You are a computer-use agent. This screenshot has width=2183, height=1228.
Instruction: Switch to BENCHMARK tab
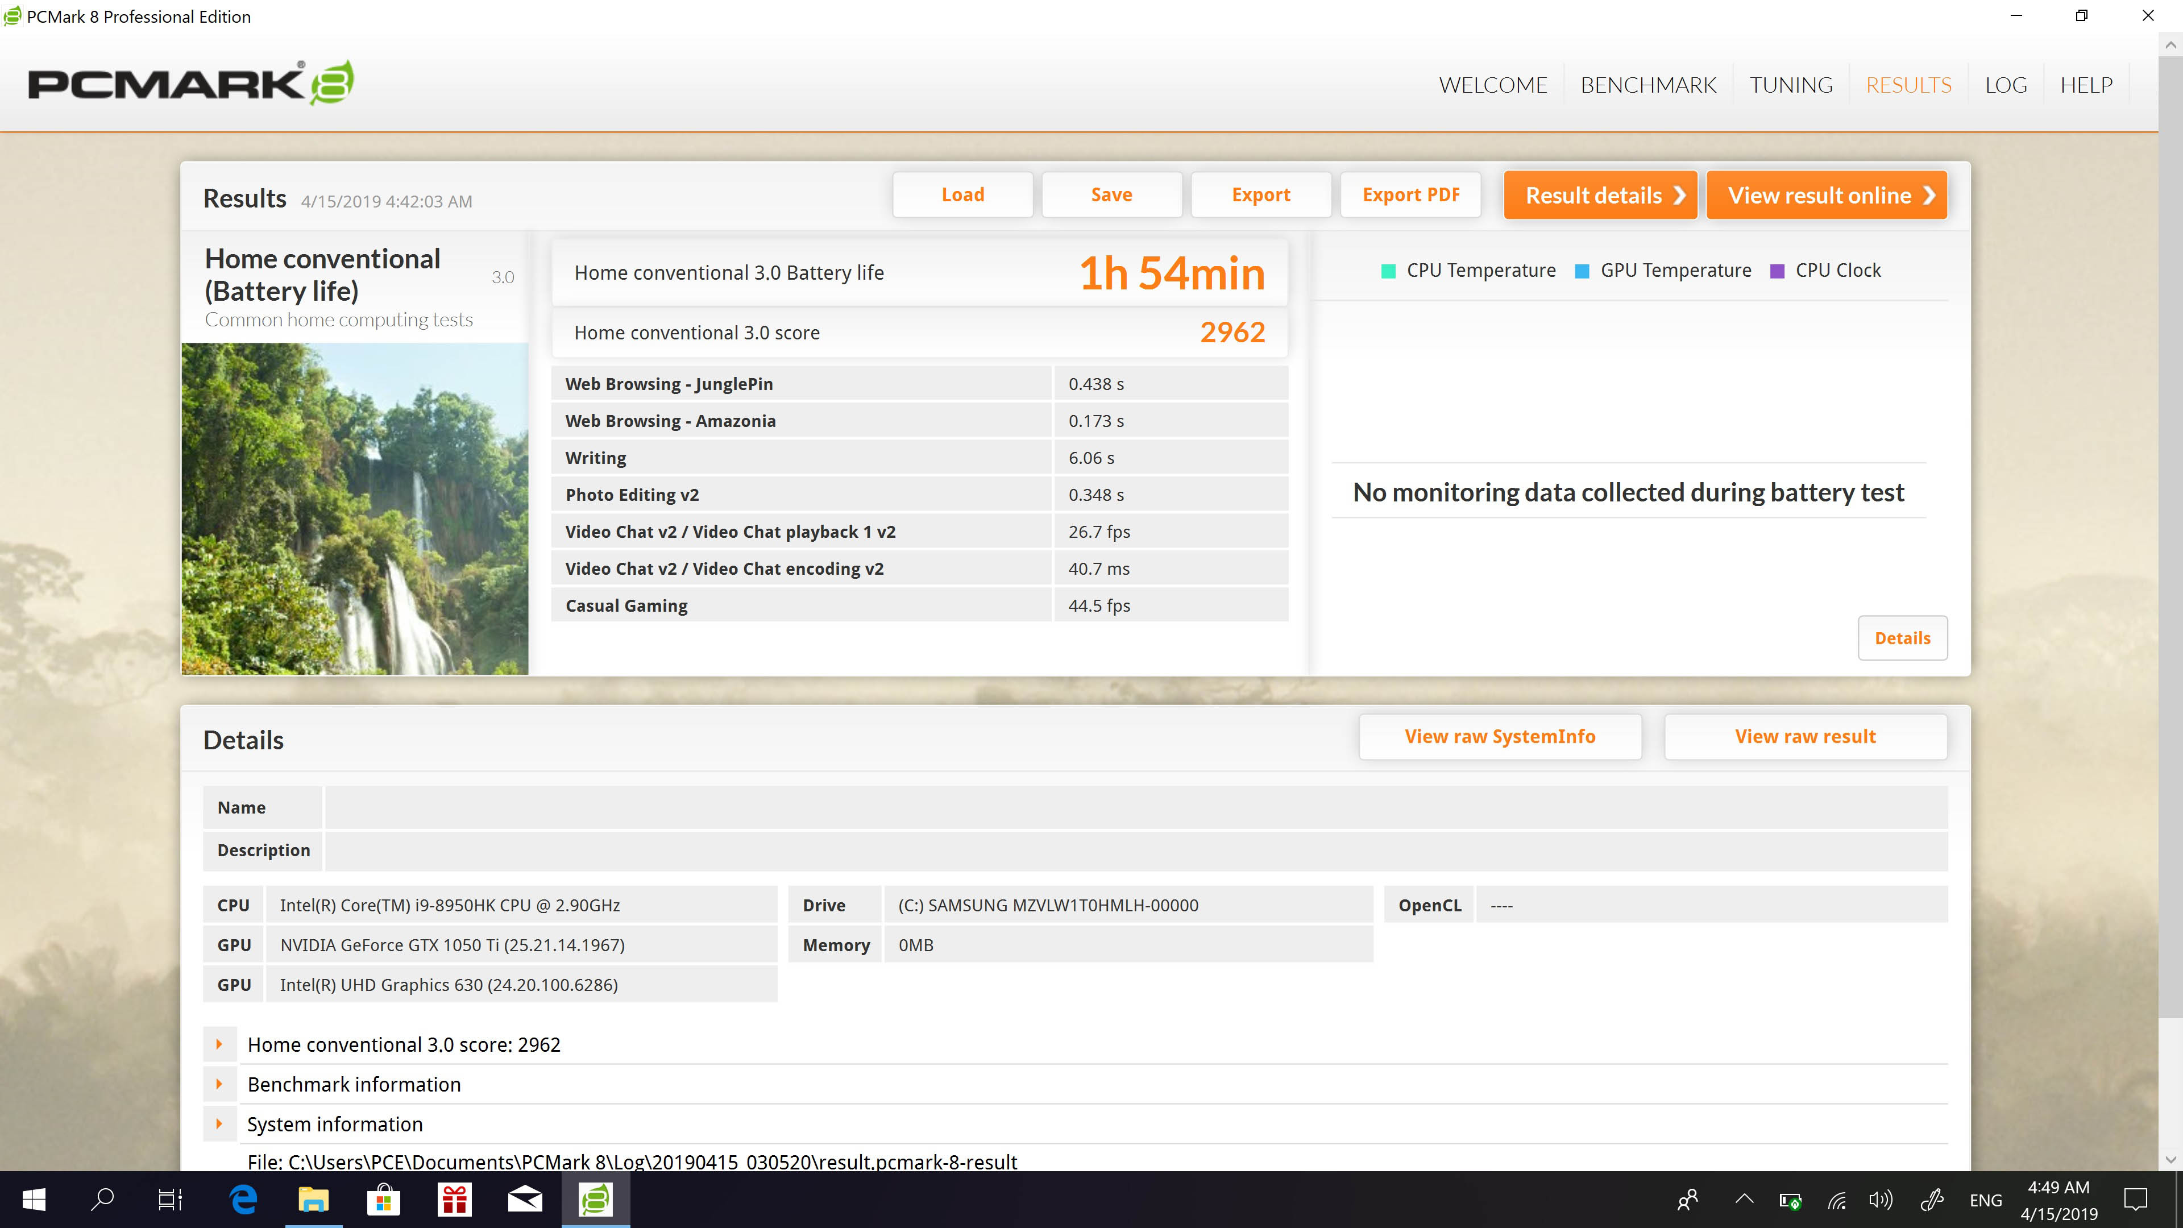[x=1648, y=85]
